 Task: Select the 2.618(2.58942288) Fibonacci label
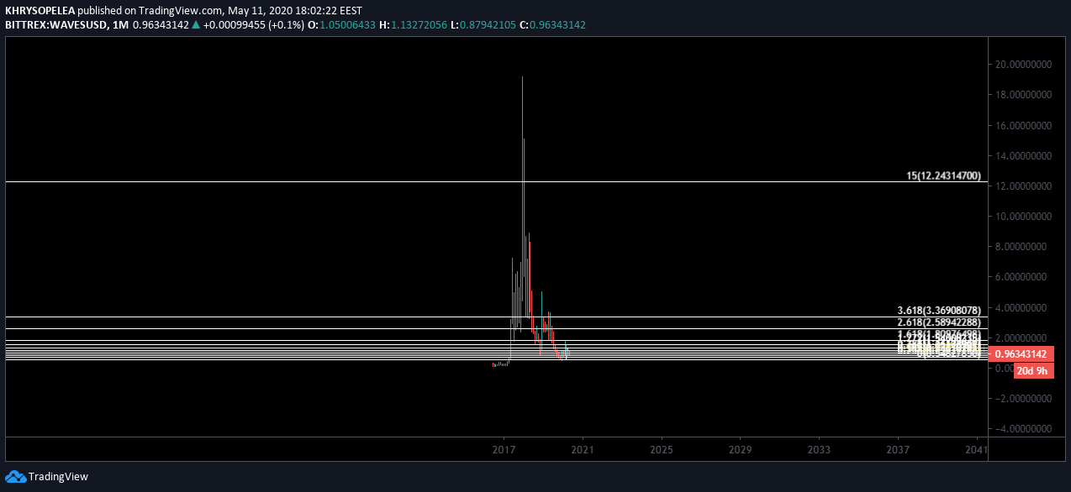pyautogui.click(x=939, y=322)
